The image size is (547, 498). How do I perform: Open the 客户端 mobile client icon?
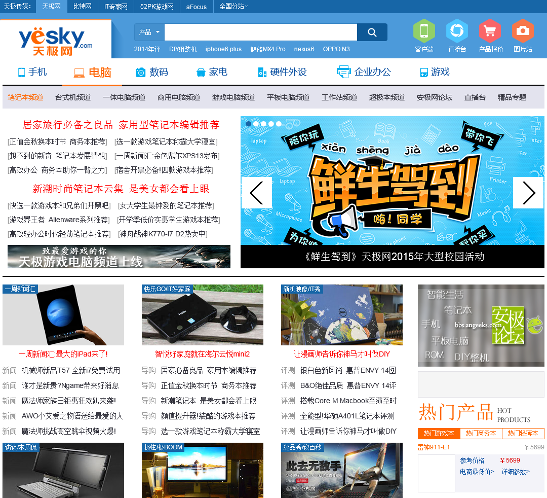click(x=424, y=31)
